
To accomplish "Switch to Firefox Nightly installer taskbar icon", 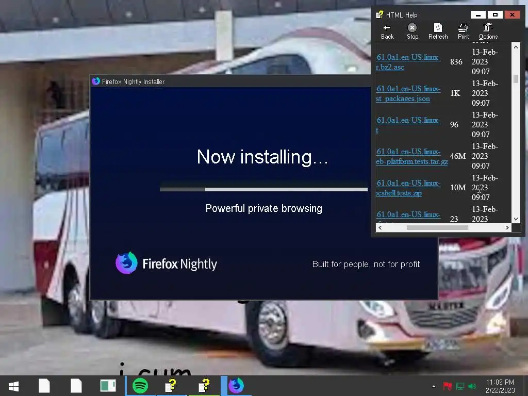I will coord(236,386).
